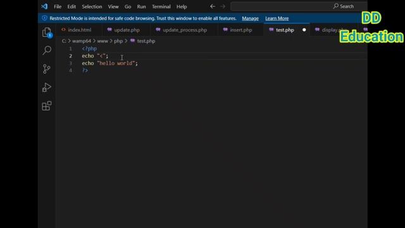Click line number 4 in the gutter
The width and height of the screenshot is (405, 228).
[x=70, y=70]
